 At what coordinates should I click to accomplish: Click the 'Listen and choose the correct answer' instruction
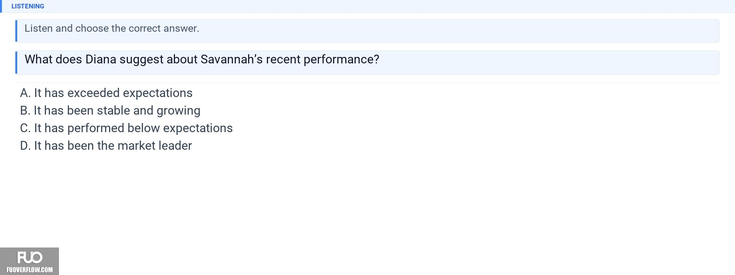(112, 28)
